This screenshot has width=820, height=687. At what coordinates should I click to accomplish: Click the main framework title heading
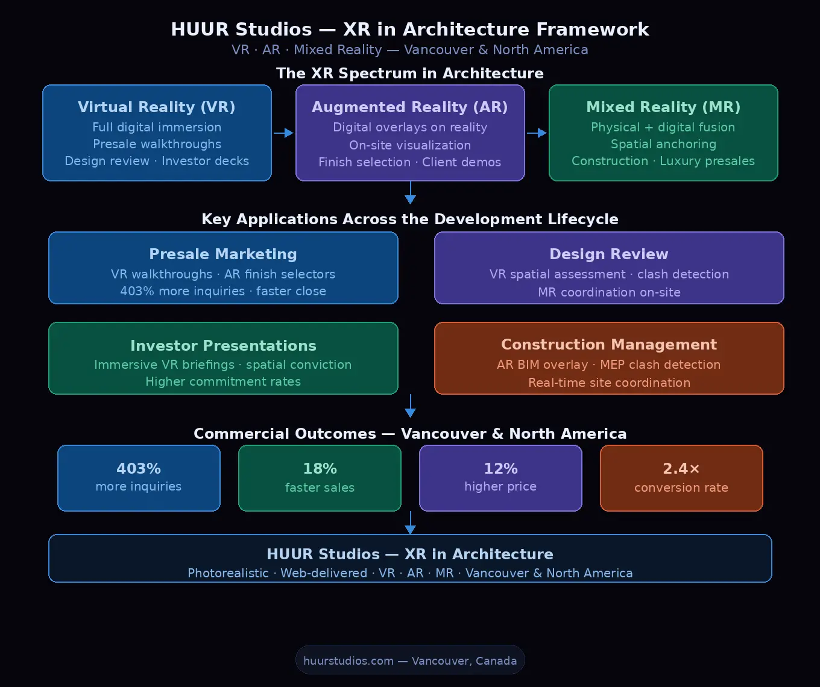(x=410, y=29)
